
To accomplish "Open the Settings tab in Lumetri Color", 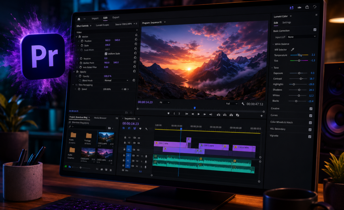I will pos(287,22).
